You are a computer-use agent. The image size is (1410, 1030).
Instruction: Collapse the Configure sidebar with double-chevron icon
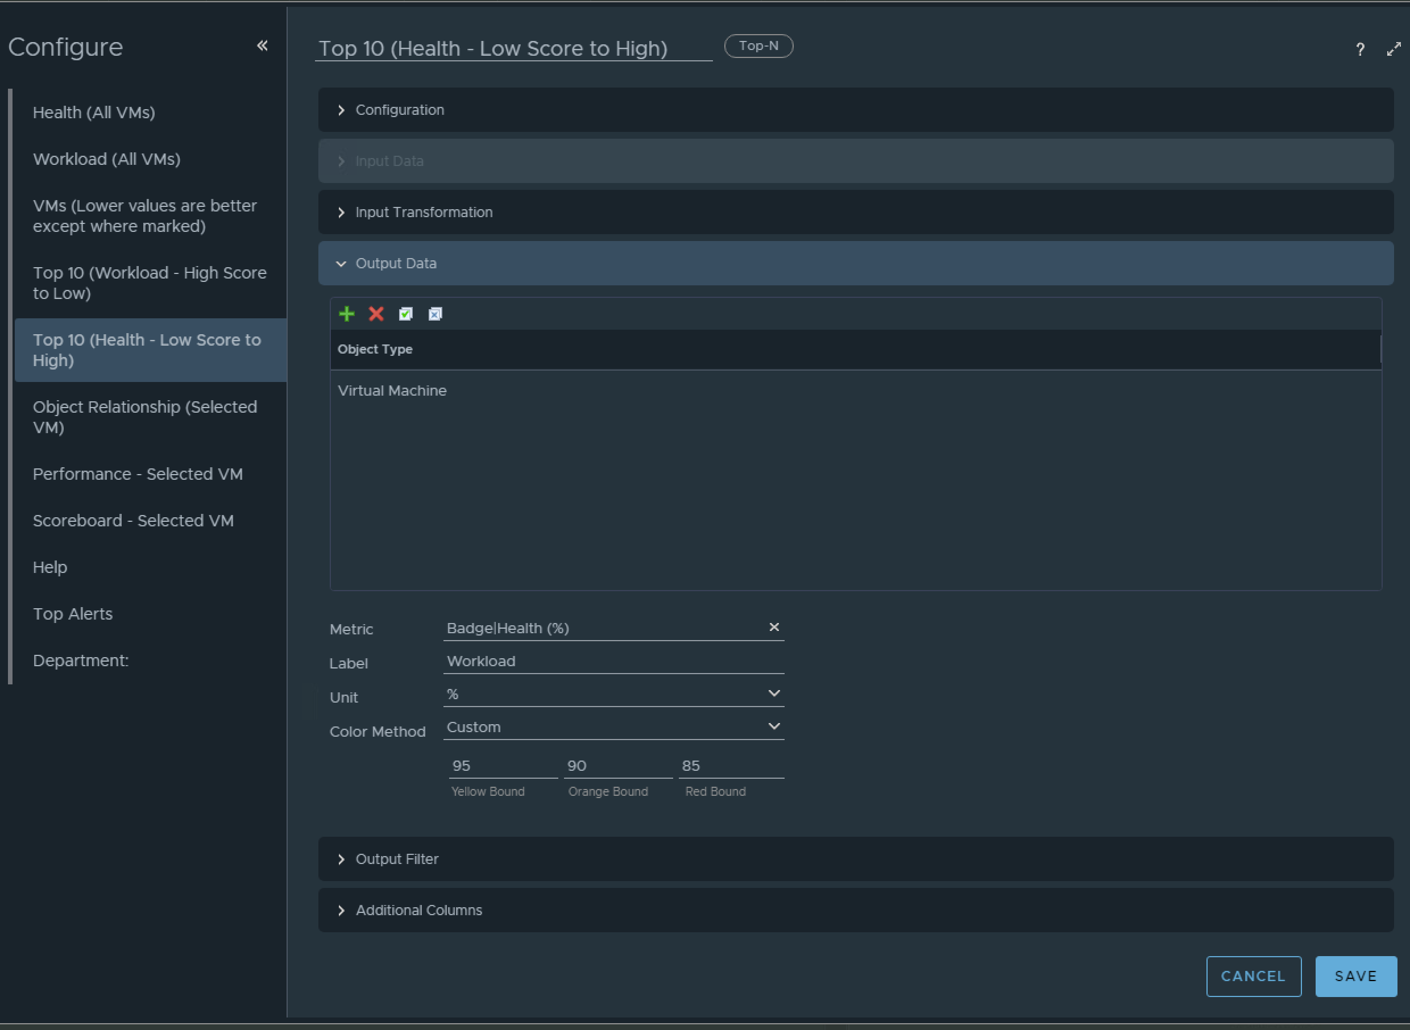coord(263,45)
